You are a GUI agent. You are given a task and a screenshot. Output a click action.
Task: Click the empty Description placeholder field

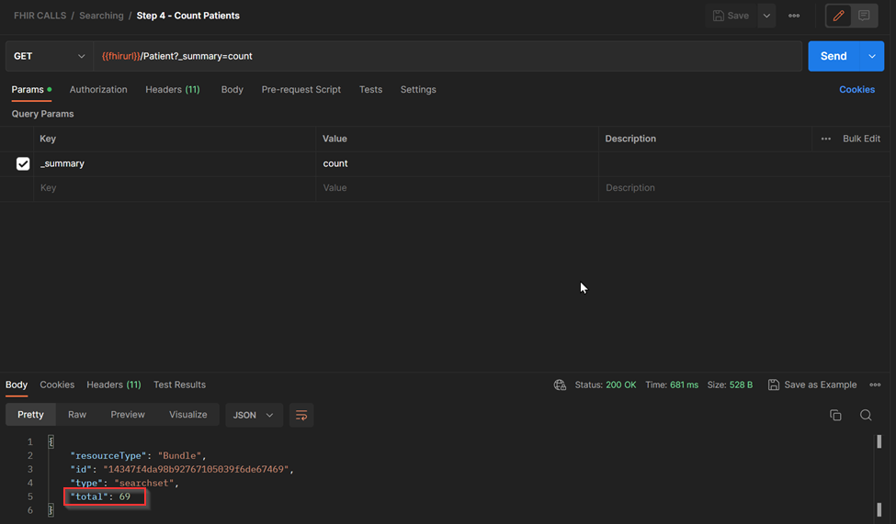point(743,188)
